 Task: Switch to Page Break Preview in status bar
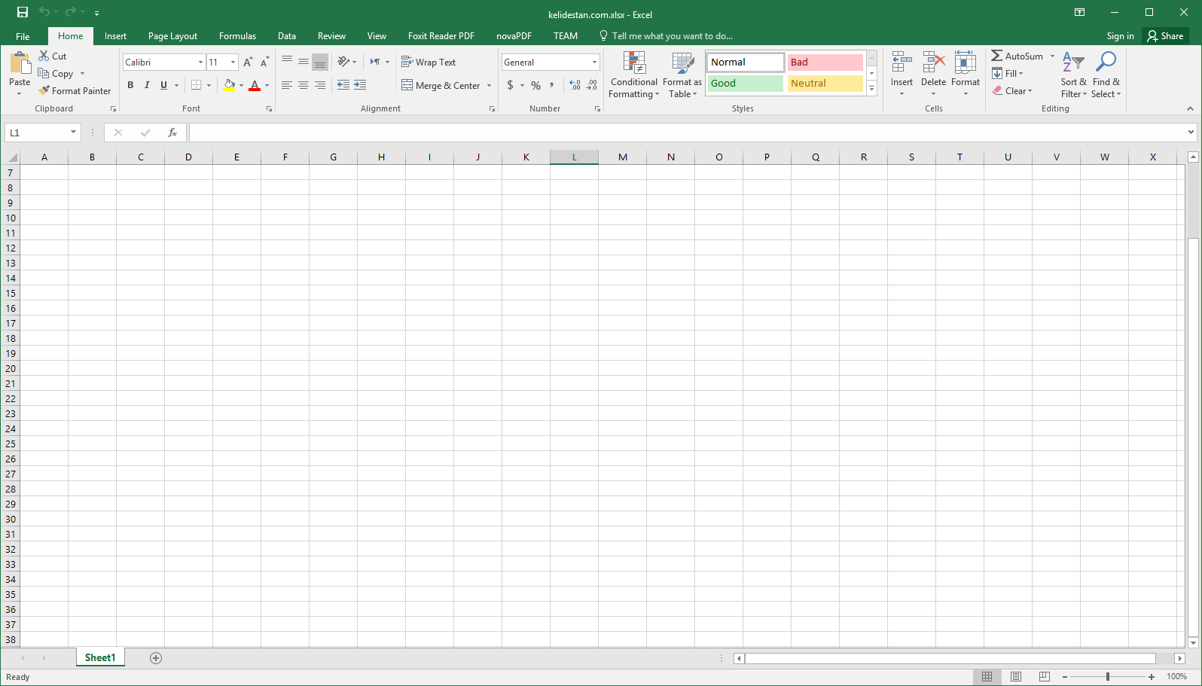(1045, 677)
